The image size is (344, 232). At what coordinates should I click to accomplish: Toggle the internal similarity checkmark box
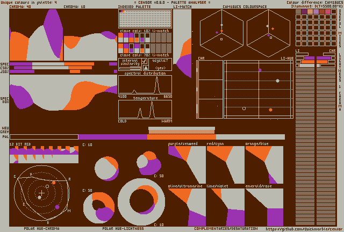[x=145, y=61]
